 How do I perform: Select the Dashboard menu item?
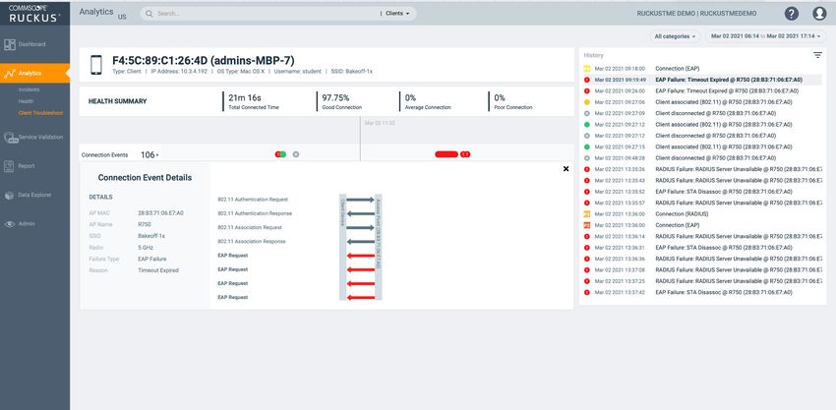[32, 45]
